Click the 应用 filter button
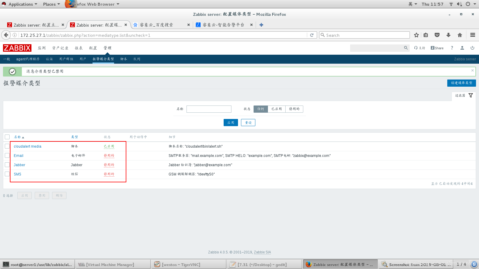This screenshot has height=269, width=479. click(x=231, y=123)
